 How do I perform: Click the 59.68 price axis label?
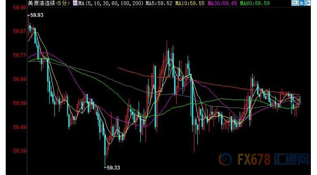pos(19,79)
